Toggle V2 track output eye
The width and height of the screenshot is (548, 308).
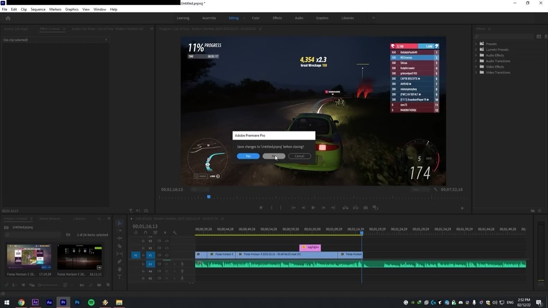tap(167, 248)
